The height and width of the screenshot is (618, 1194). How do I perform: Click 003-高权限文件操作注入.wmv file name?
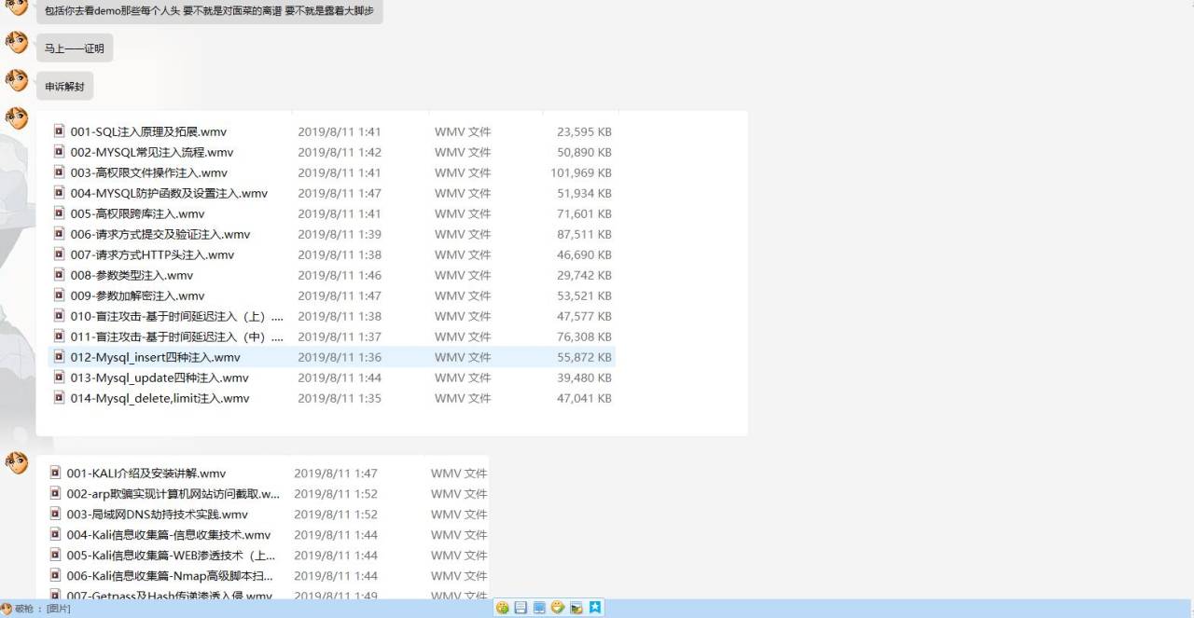click(x=148, y=172)
